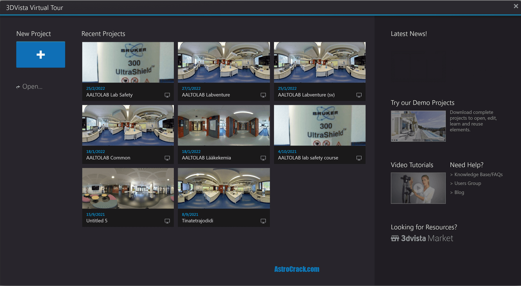
Task: Open AALTOLAB Lääkekemia project thumbnail
Action: (x=224, y=125)
